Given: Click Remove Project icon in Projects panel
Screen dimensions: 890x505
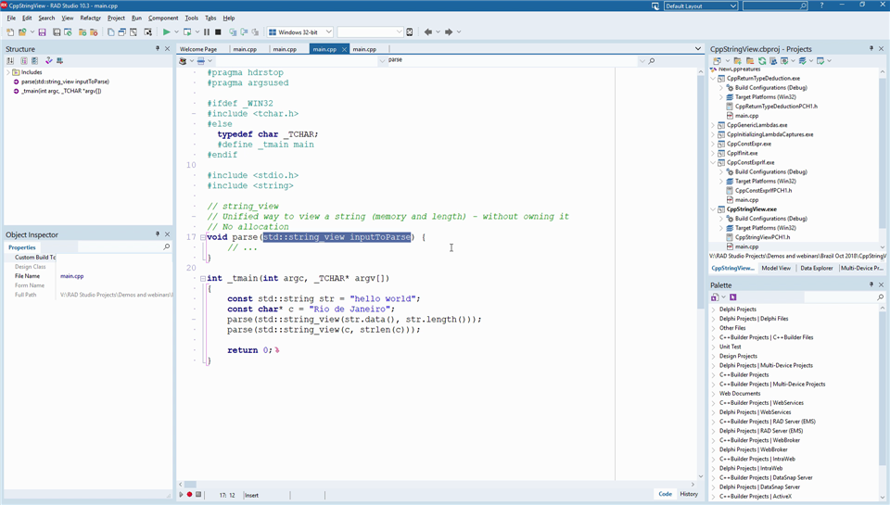Looking at the screenshot, I should click(x=750, y=61).
